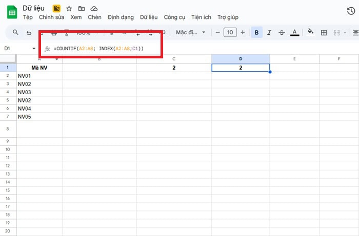Select cell containing NV04
The image size is (359, 236).
39,109
